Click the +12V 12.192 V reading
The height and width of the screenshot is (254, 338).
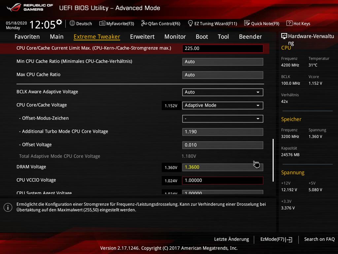(x=289, y=190)
